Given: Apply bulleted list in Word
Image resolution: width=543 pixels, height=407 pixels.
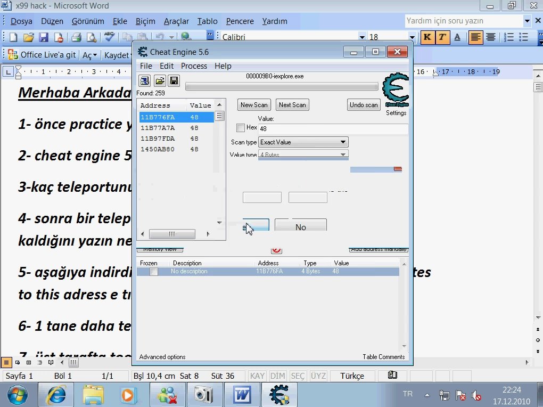Looking at the screenshot, I should pos(524,37).
